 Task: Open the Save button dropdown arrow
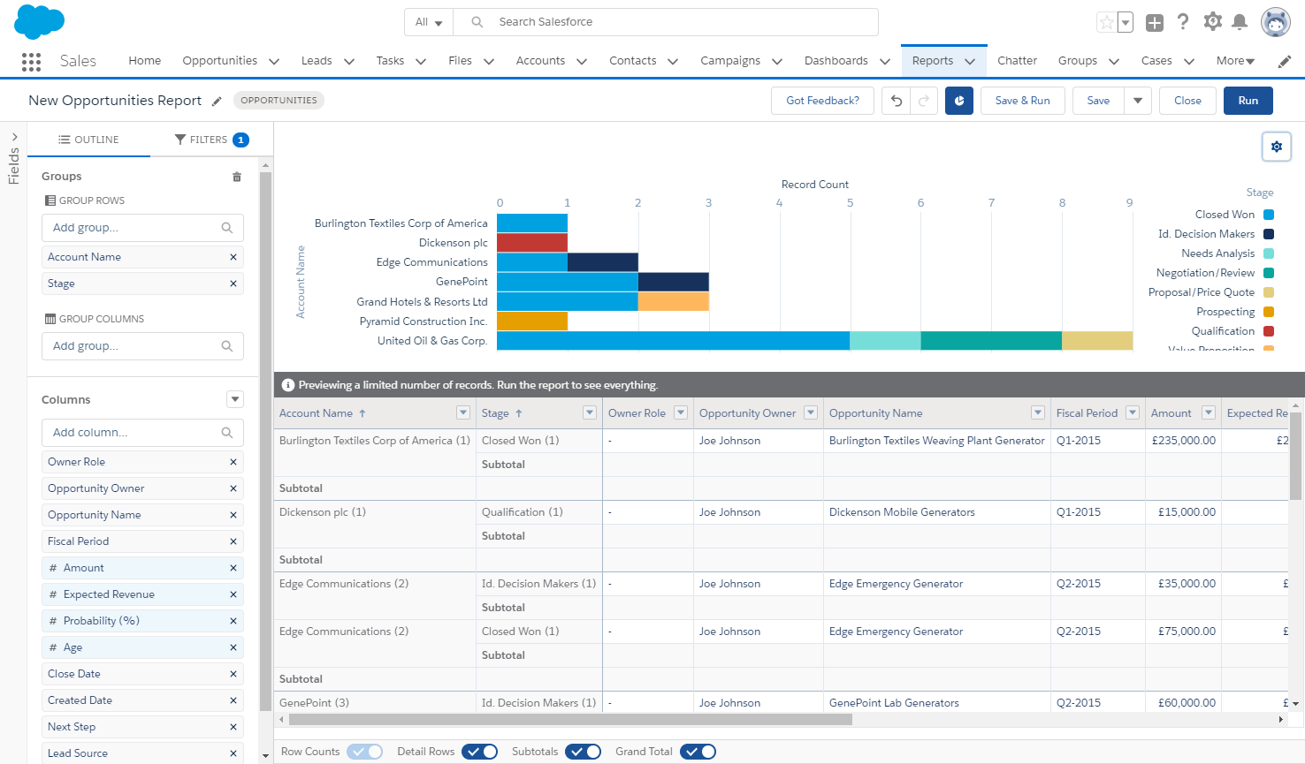[1138, 101]
